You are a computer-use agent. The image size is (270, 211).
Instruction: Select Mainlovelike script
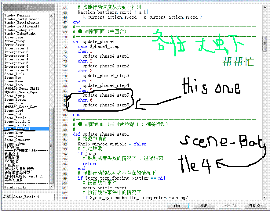(x=15, y=187)
